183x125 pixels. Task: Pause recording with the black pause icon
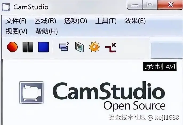[28, 47]
